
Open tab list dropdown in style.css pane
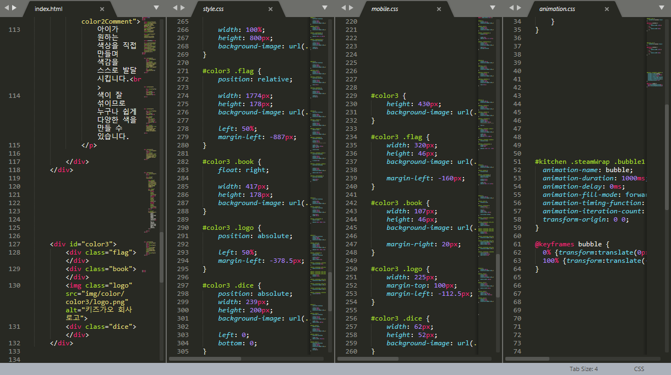point(325,8)
